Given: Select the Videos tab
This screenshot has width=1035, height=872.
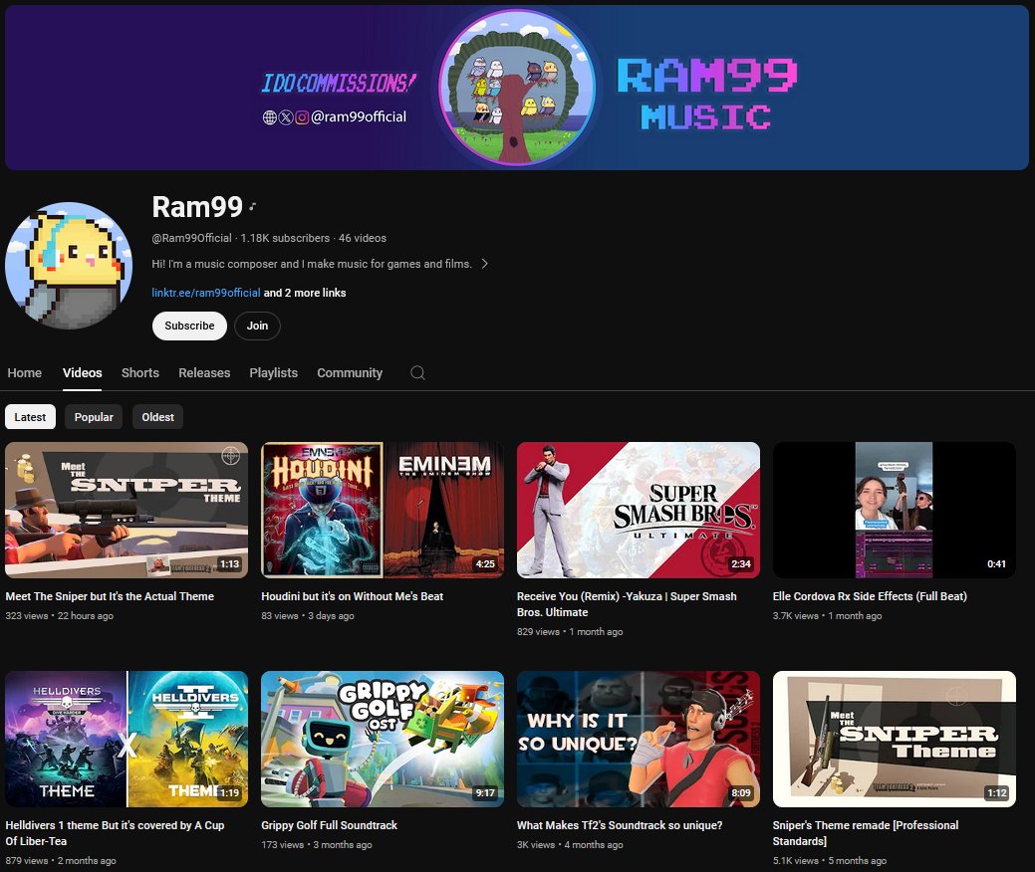Looking at the screenshot, I should pos(83,372).
